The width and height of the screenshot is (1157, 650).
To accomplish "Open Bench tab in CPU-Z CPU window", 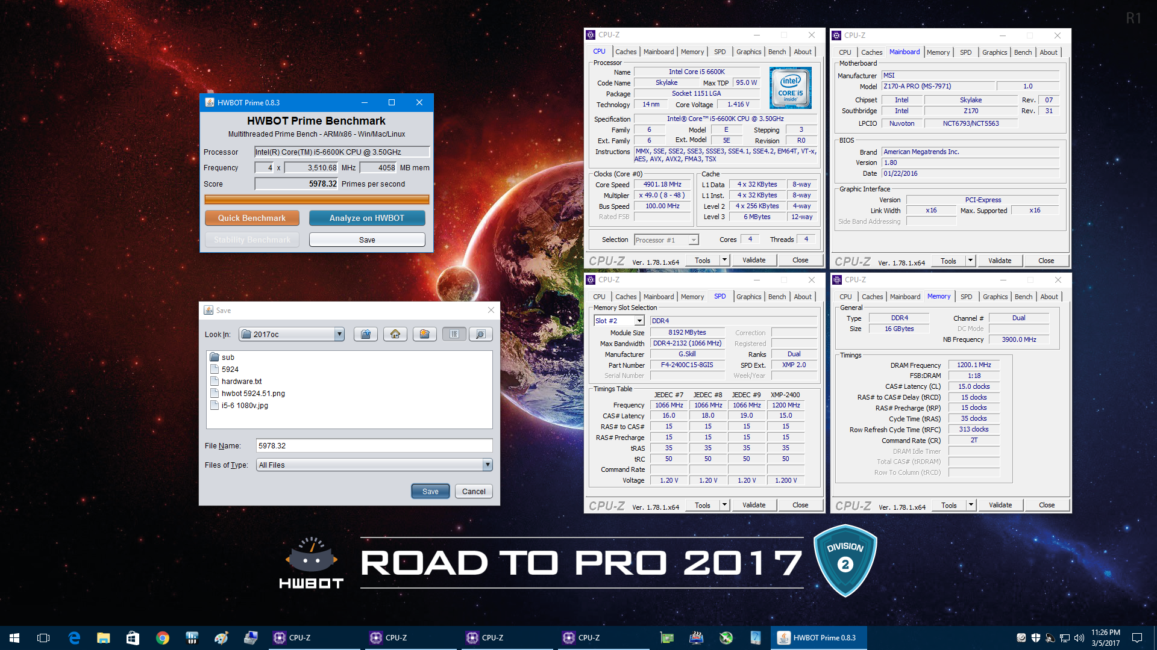I will pyautogui.click(x=777, y=52).
